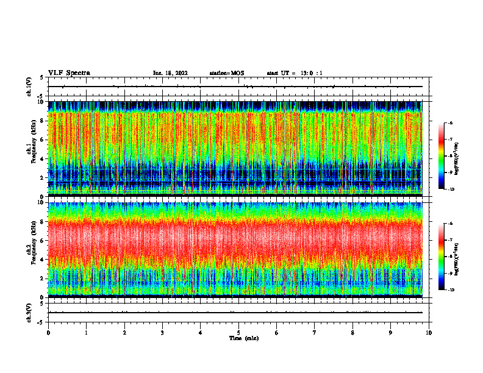Click the "Time (min)" axis label
483x373 pixels.
coord(244,338)
